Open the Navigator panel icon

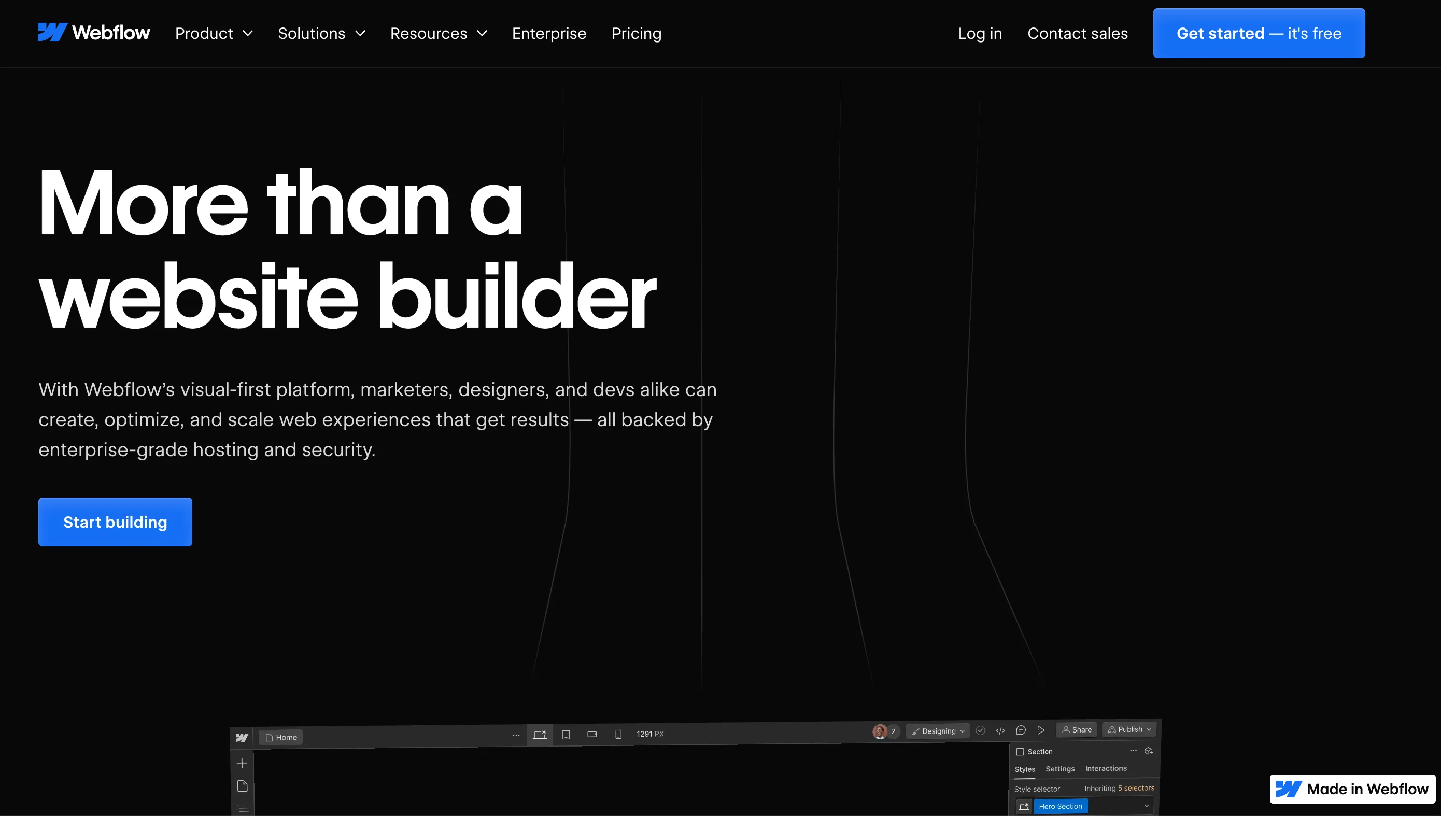tap(243, 808)
